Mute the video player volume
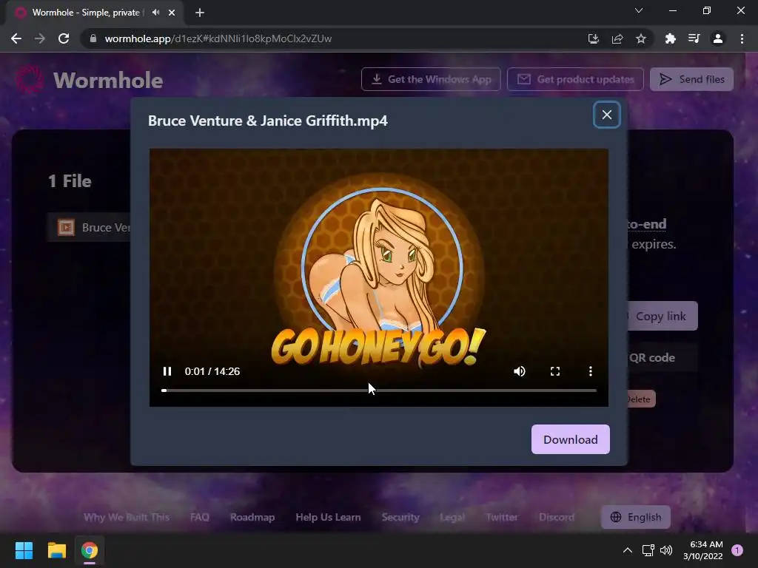This screenshot has width=758, height=568. point(520,371)
